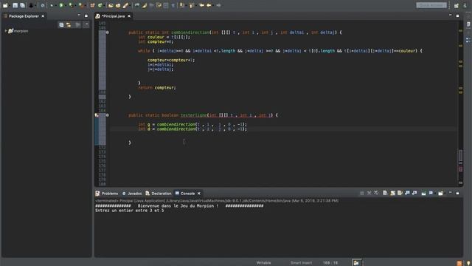Image resolution: width=472 pixels, height=266 pixels.
Task: Expand the morpion project tree node
Action: pyautogui.click(x=6, y=31)
